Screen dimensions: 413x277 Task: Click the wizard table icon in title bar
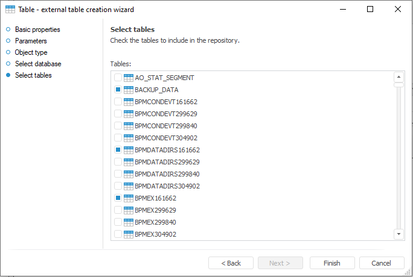[x=10, y=10]
